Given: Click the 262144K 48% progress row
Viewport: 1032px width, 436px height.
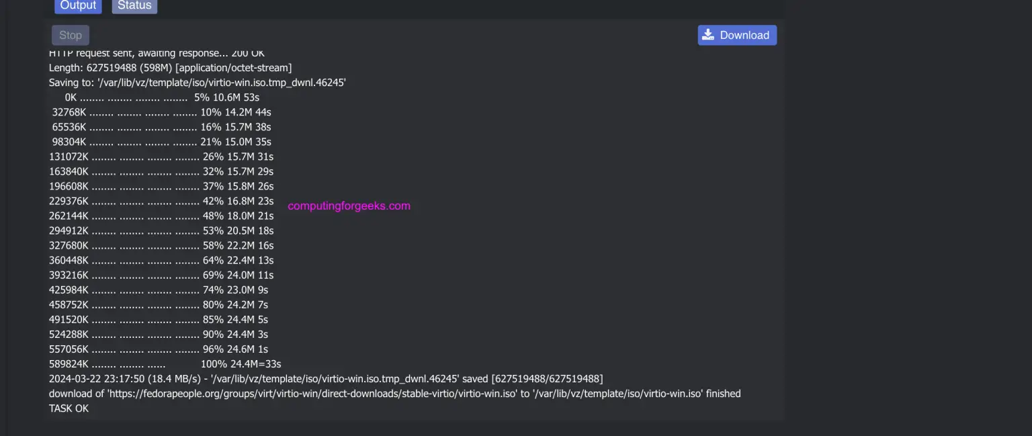Looking at the screenshot, I should [x=161, y=216].
